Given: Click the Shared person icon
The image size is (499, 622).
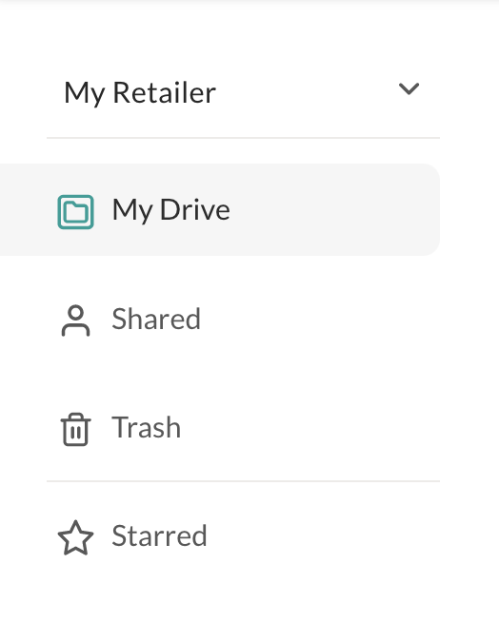Looking at the screenshot, I should 75,321.
